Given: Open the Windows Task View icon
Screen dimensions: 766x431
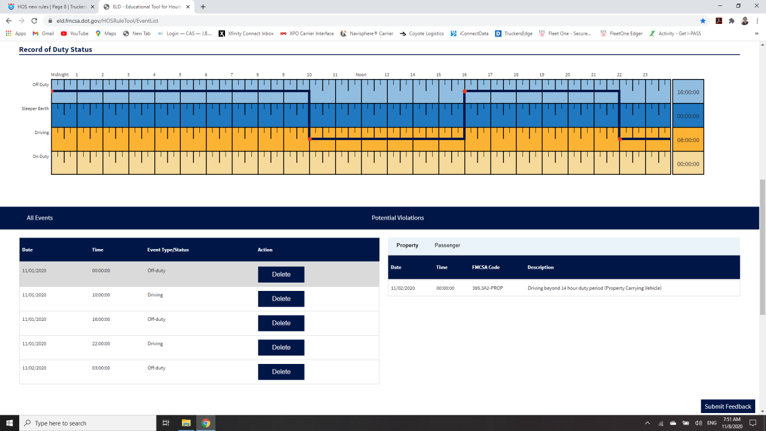Looking at the screenshot, I should 166,423.
